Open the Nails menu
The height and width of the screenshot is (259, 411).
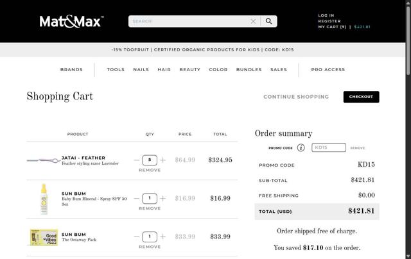pyautogui.click(x=141, y=70)
